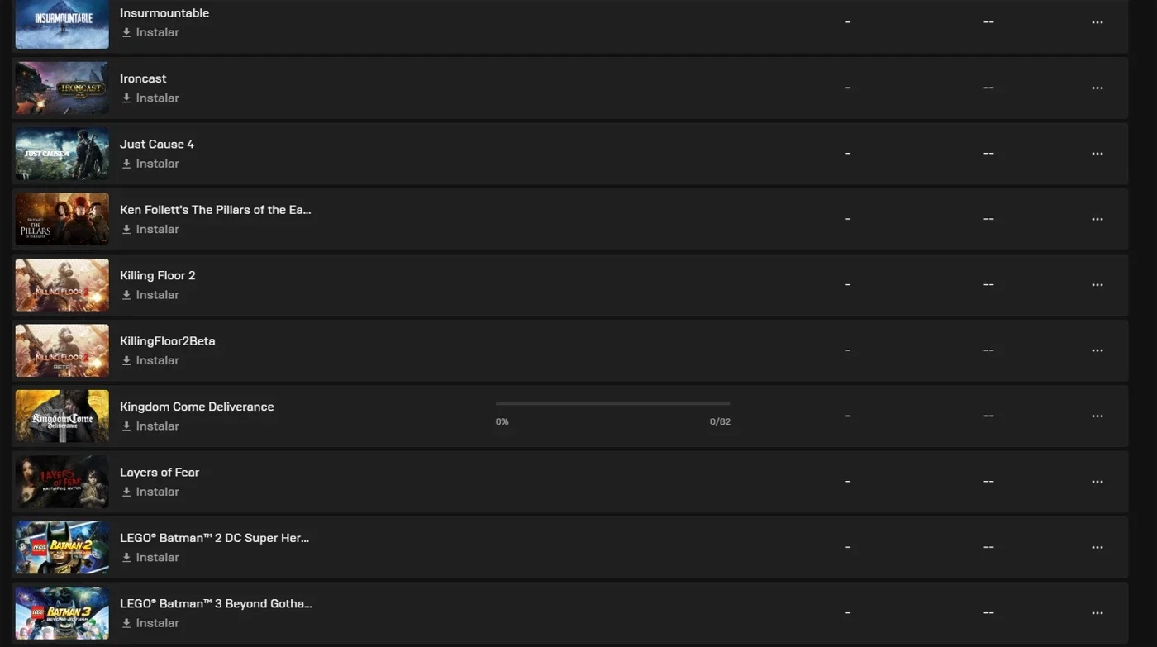Open options menu for LEGO Batman 3

tap(1097, 613)
